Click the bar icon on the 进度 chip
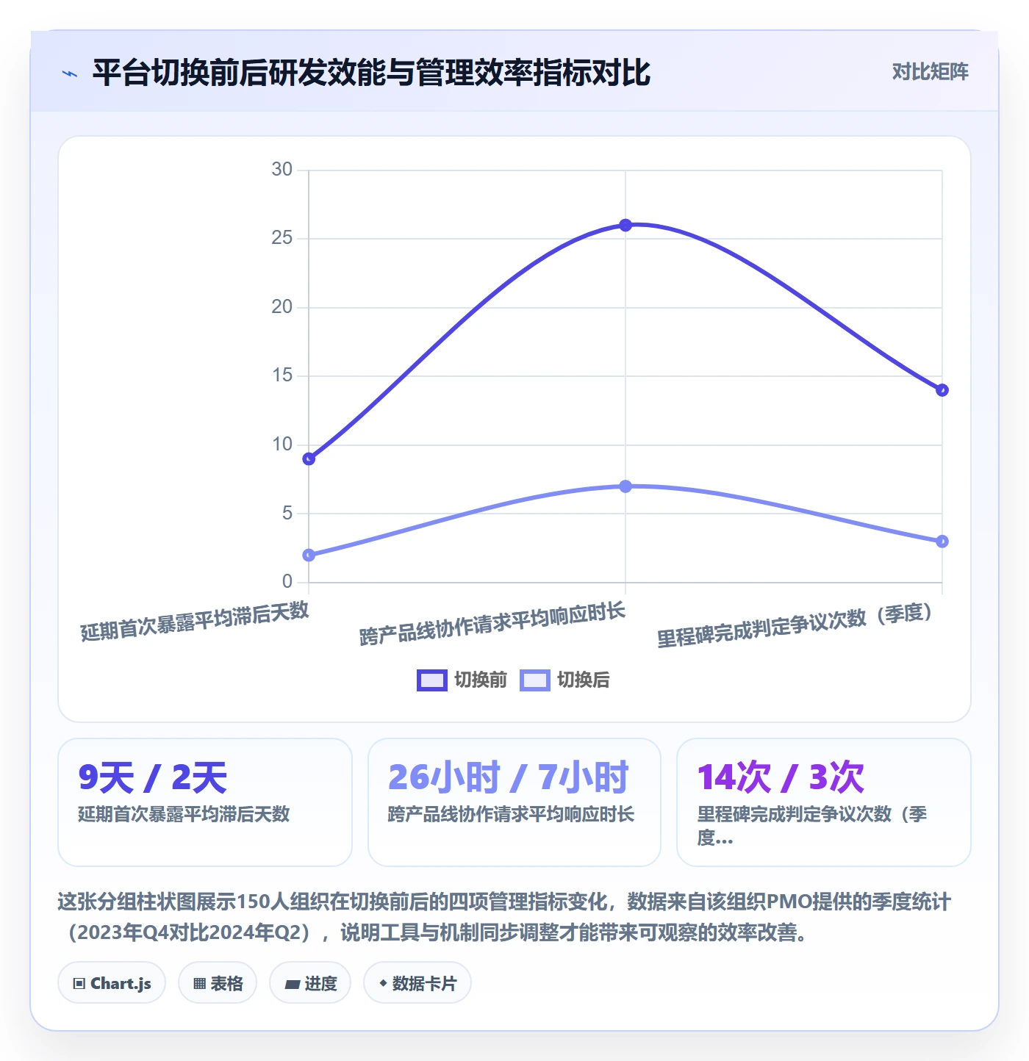 292,985
